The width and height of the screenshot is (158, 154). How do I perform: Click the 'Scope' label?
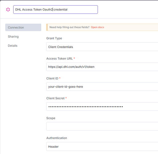click(x=51, y=118)
